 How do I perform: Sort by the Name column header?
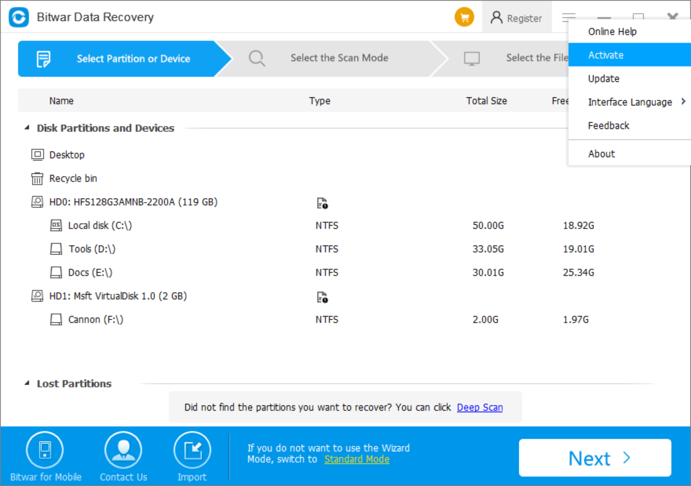coord(61,101)
